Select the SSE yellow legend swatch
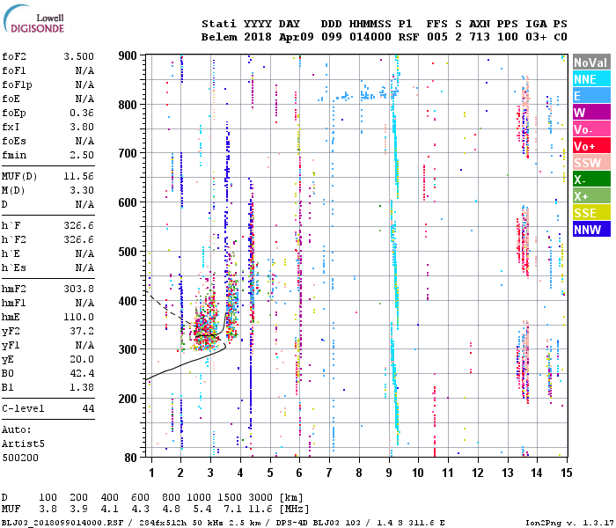 [x=591, y=213]
